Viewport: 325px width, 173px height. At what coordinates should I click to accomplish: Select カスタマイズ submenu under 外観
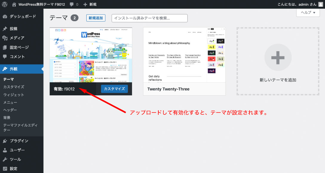(14, 87)
